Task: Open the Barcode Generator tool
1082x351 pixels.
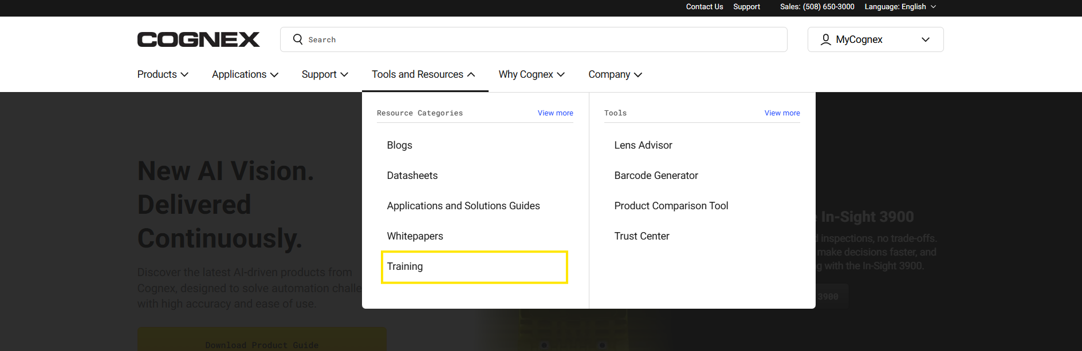Action: [656, 175]
